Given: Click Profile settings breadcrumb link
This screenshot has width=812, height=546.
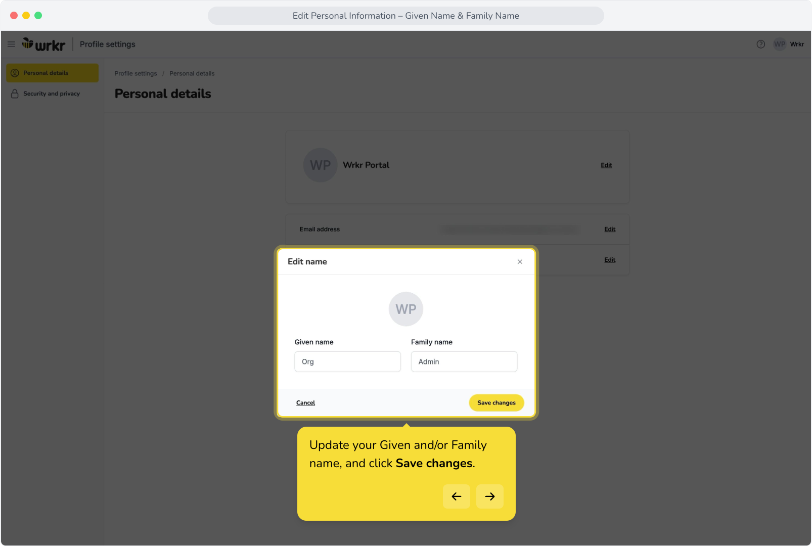Looking at the screenshot, I should click(136, 74).
